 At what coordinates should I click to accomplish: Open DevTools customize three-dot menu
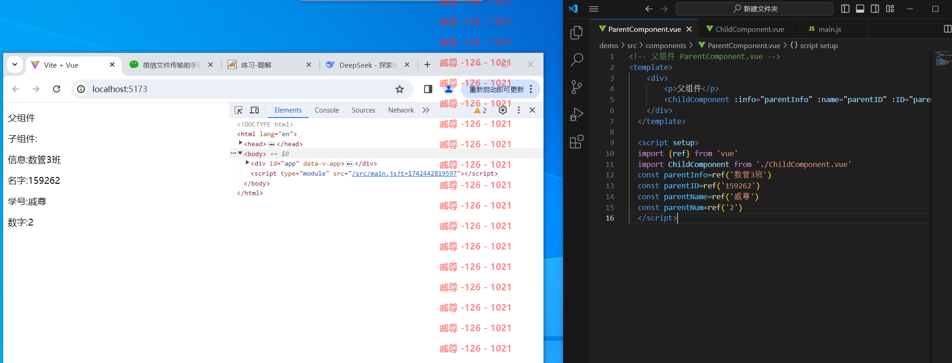(518, 110)
